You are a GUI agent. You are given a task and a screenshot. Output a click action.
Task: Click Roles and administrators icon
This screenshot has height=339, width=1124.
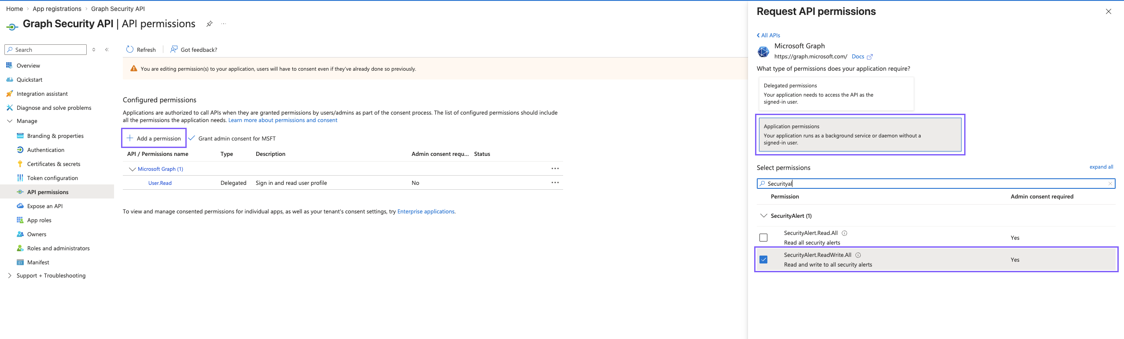20,248
